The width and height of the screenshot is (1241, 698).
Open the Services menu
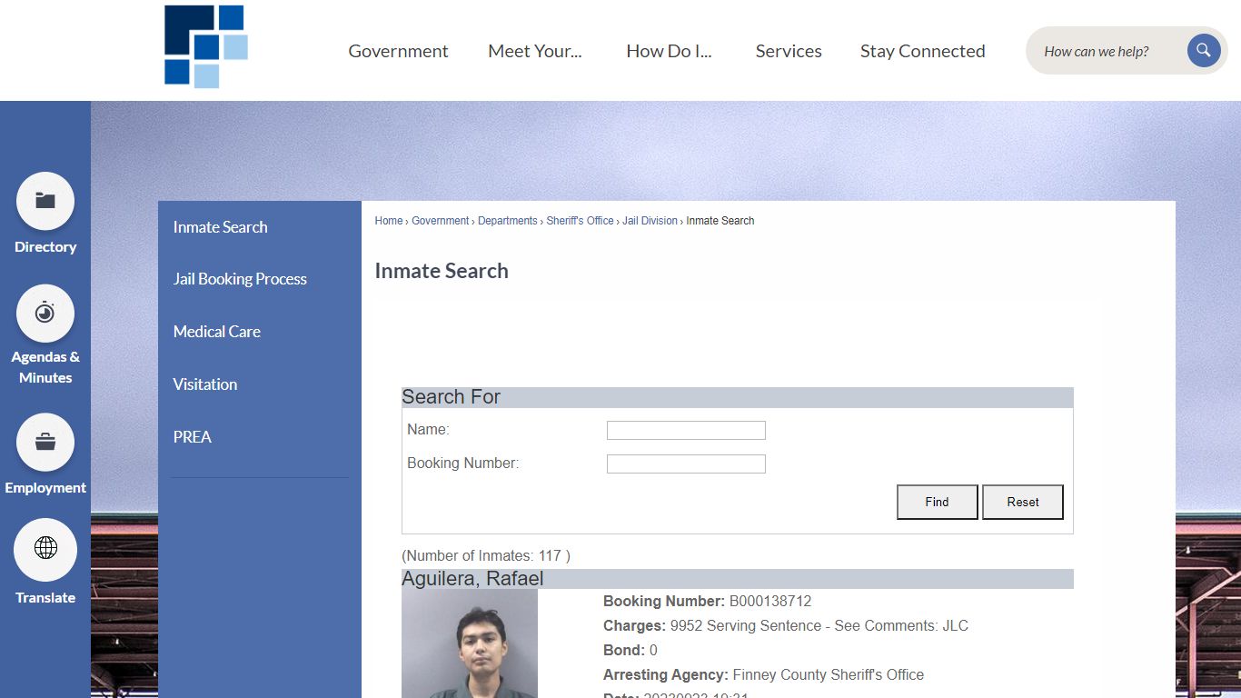pos(789,51)
